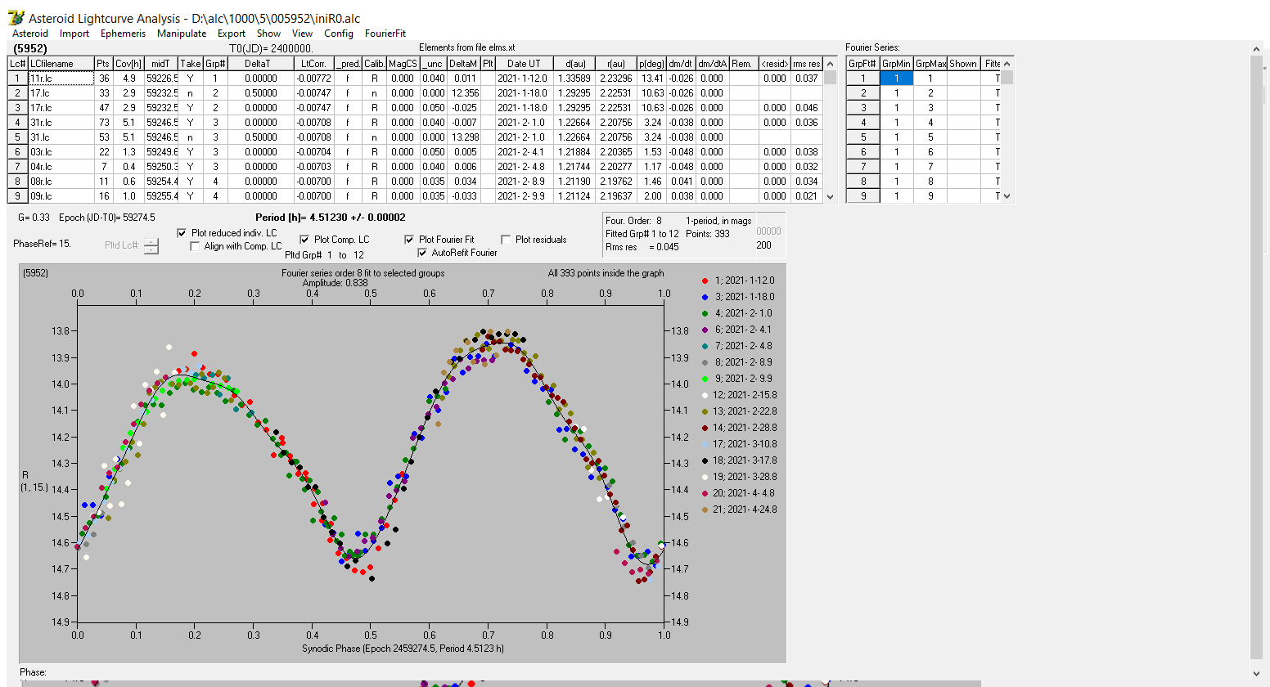Click the GrpMax column header

tap(930, 64)
